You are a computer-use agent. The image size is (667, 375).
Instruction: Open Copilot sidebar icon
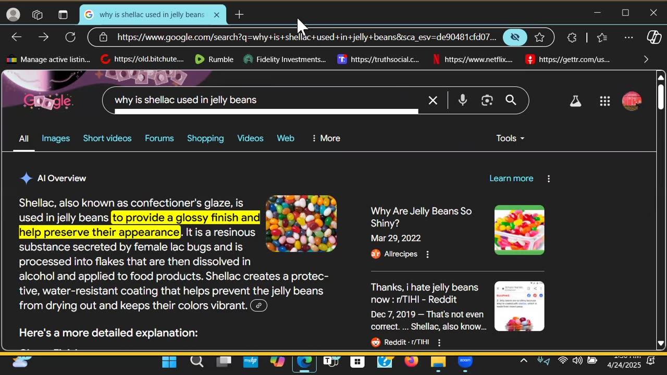pos(654,37)
